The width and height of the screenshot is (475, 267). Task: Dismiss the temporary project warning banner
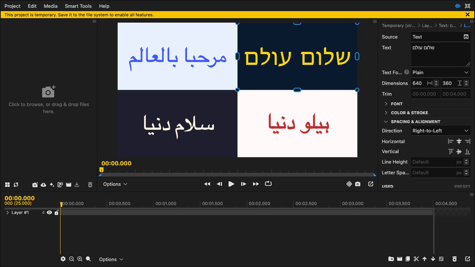click(x=467, y=15)
